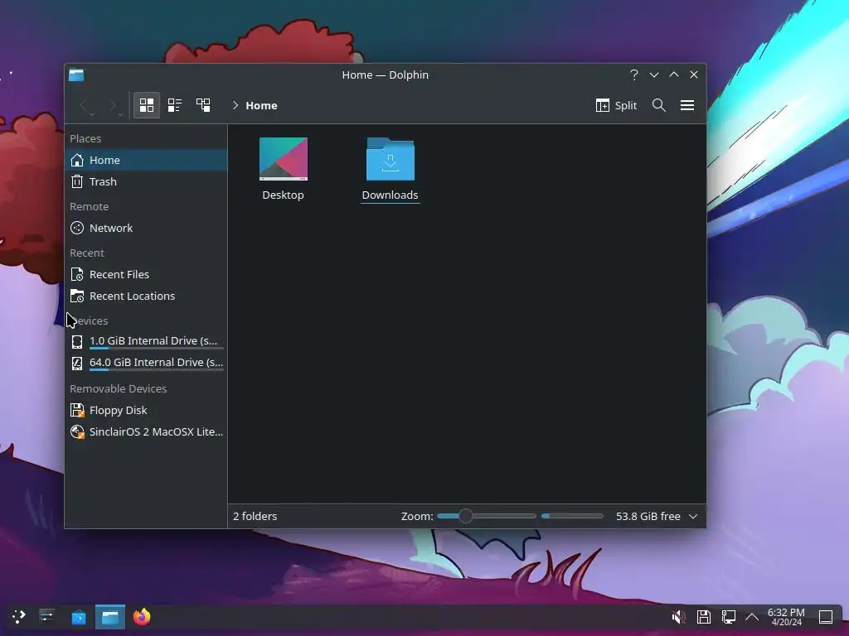
Task: Click the Removable Devices section header
Action: [118, 389]
